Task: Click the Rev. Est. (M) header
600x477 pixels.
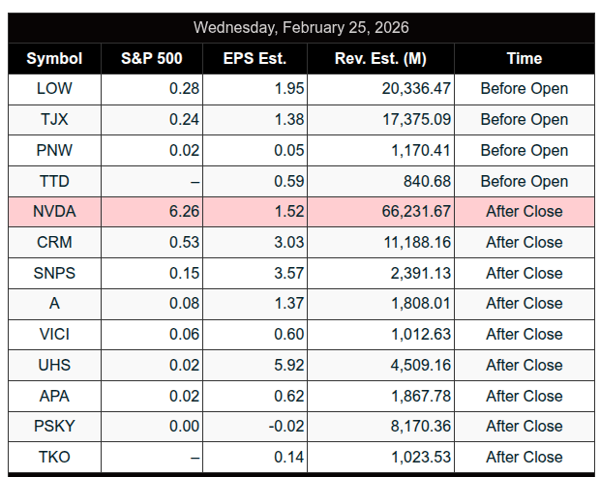Action: click(380, 58)
